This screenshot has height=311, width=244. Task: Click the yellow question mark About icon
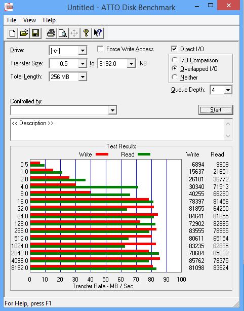(x=86, y=33)
